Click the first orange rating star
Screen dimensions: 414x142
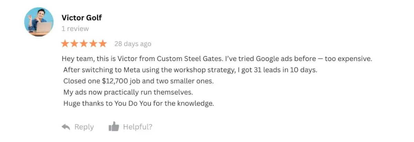[65, 44]
